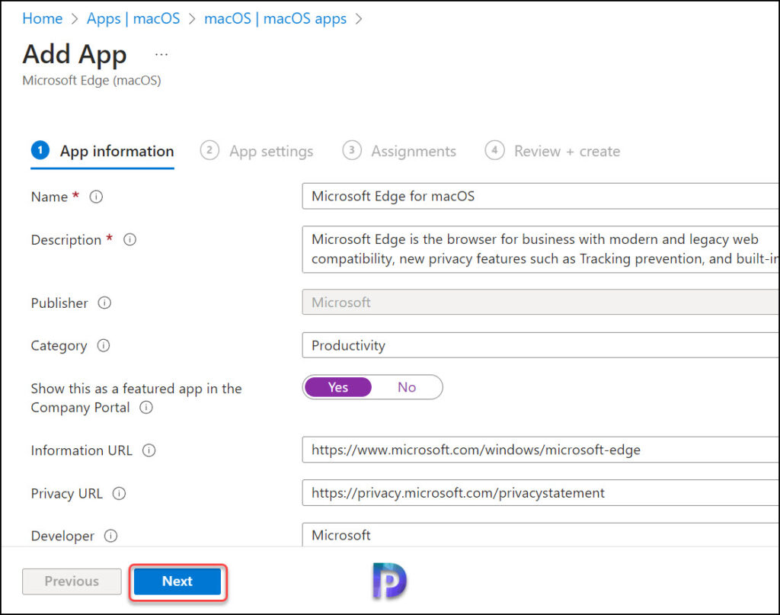Click the Information URL info icon

(x=149, y=450)
